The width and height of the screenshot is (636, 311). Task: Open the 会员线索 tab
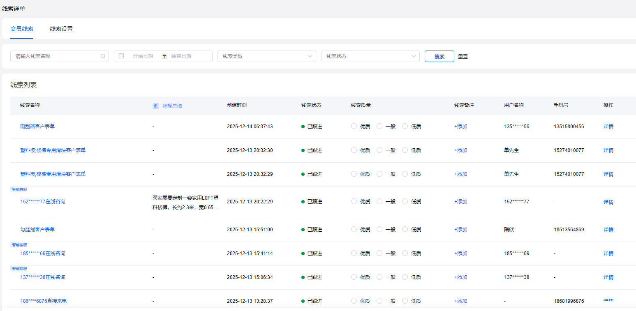[22, 29]
